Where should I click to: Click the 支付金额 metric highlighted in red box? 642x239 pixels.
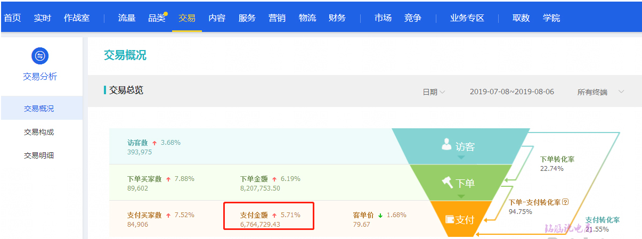[269, 220]
